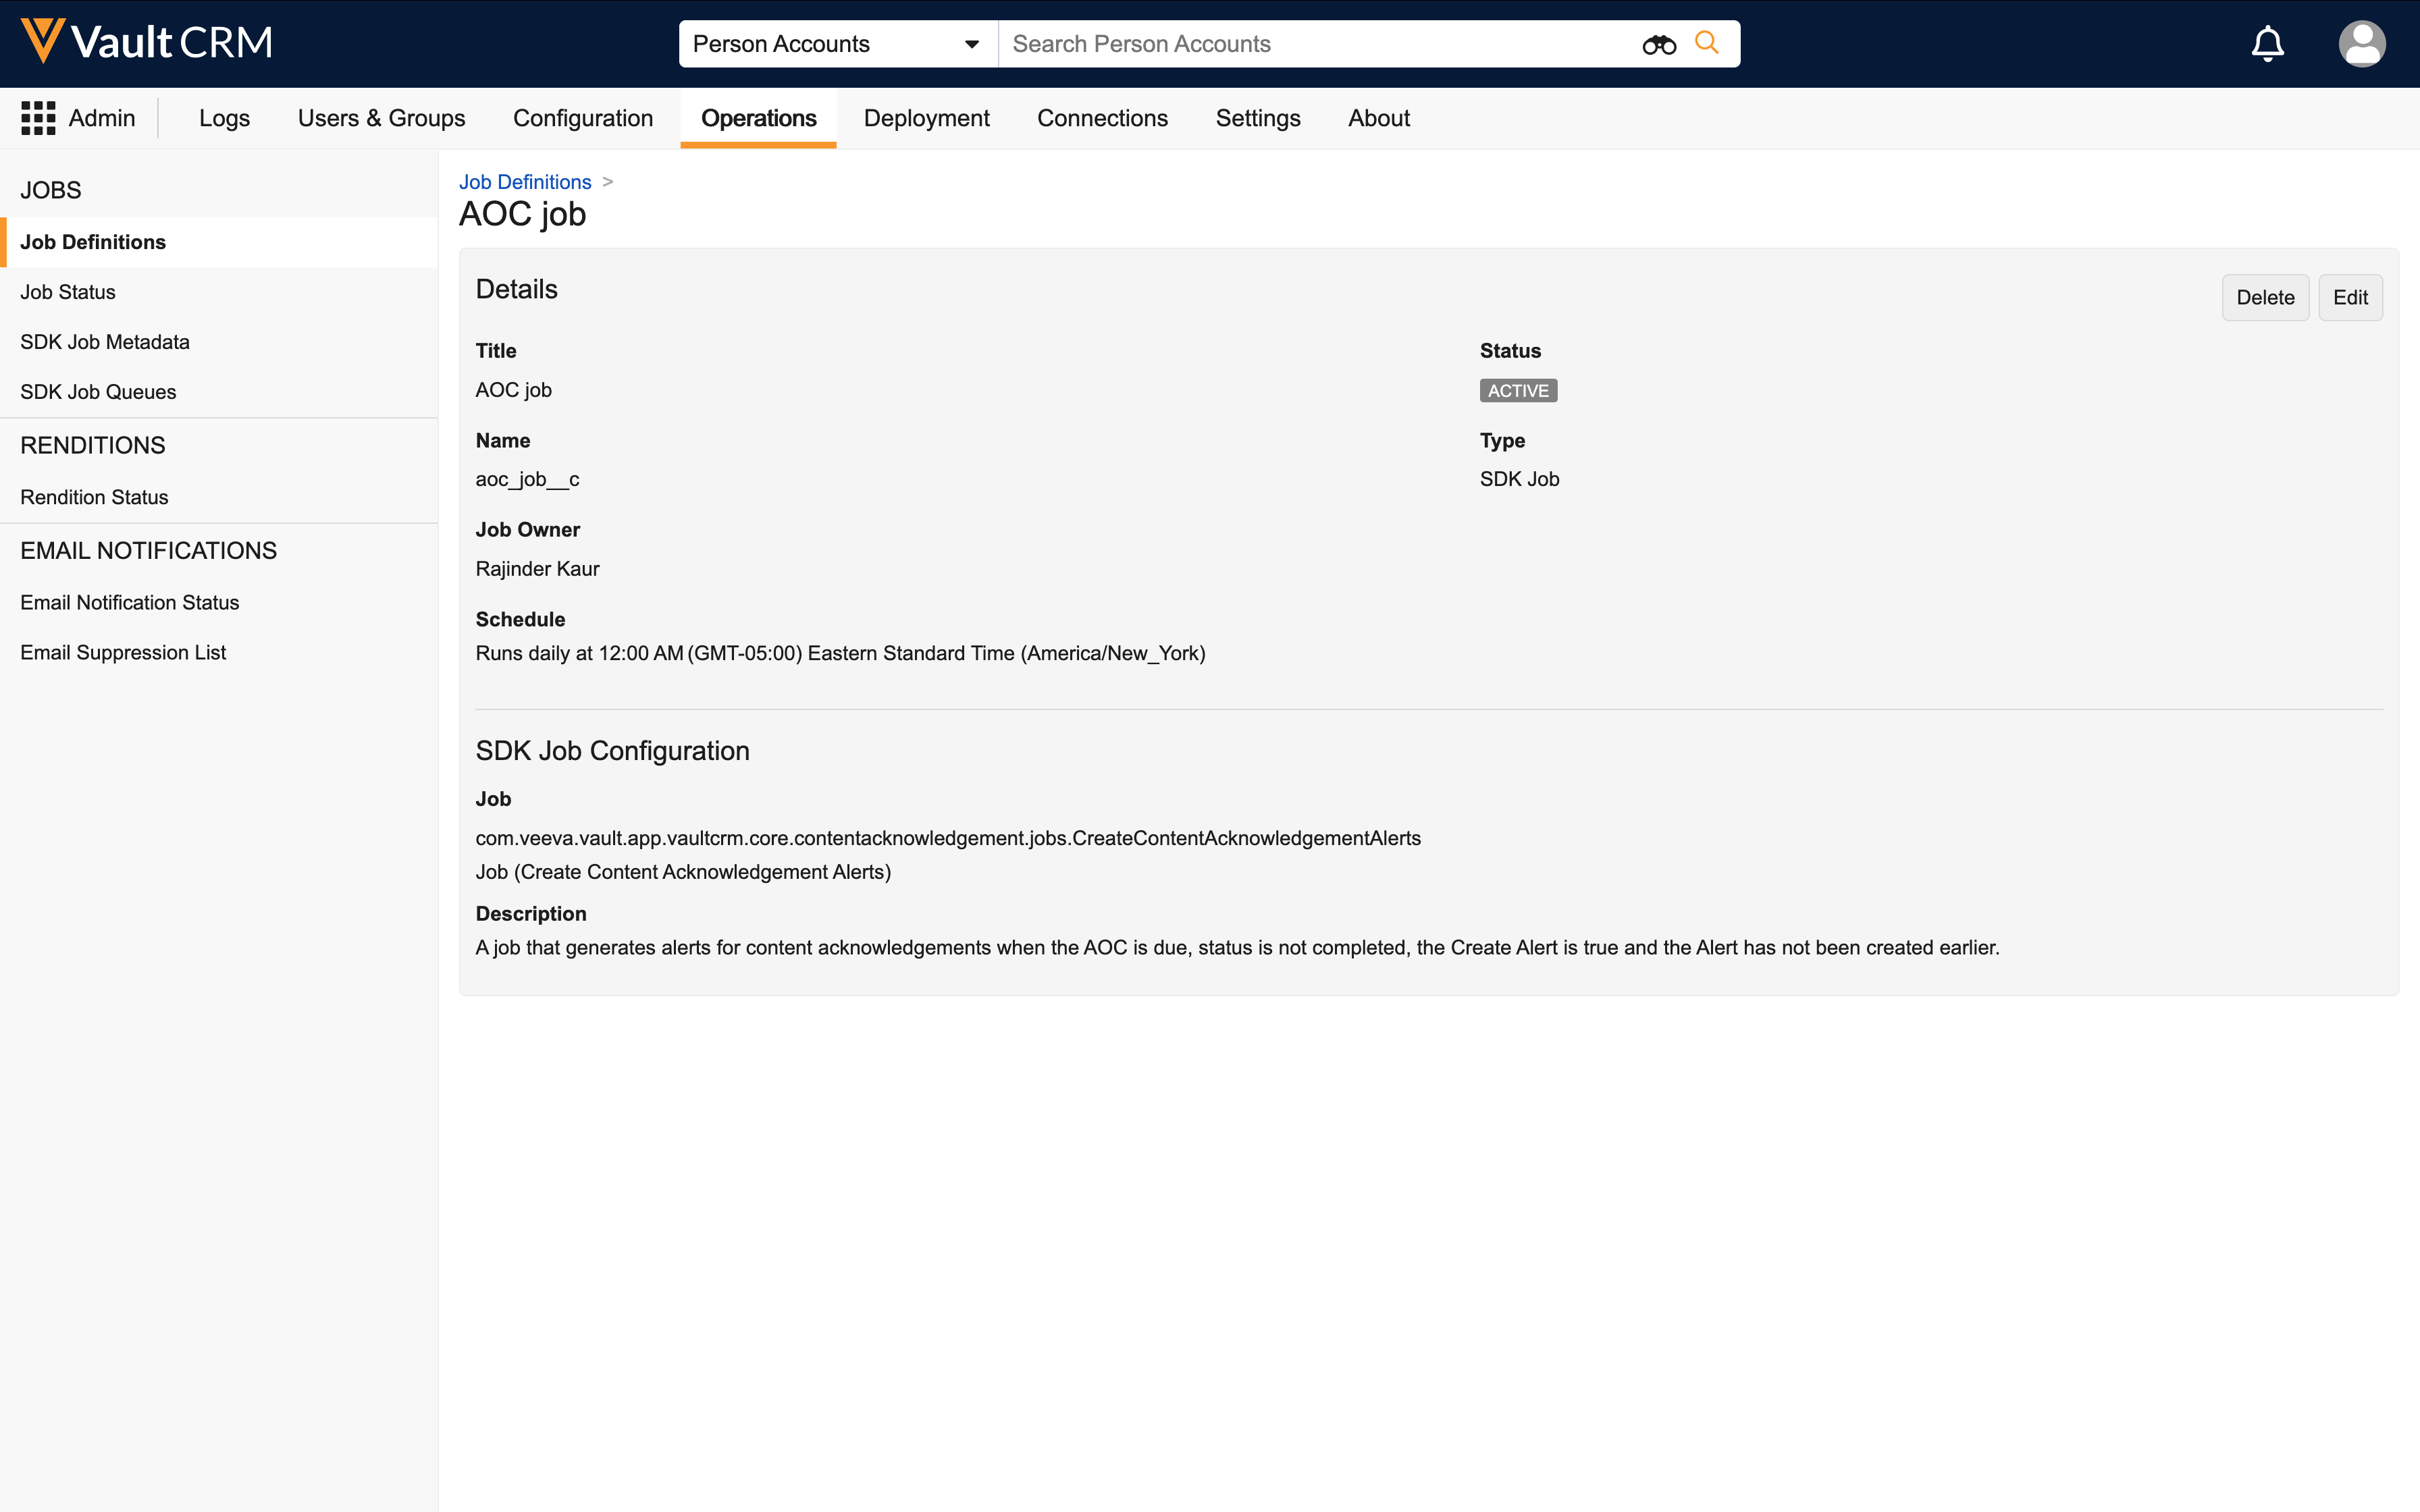
Task: Open the Admin app grid icon
Action: pyautogui.click(x=38, y=118)
